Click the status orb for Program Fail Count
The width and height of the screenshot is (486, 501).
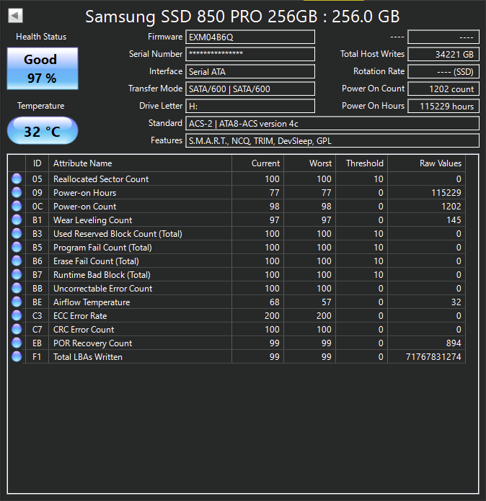pos(17,248)
